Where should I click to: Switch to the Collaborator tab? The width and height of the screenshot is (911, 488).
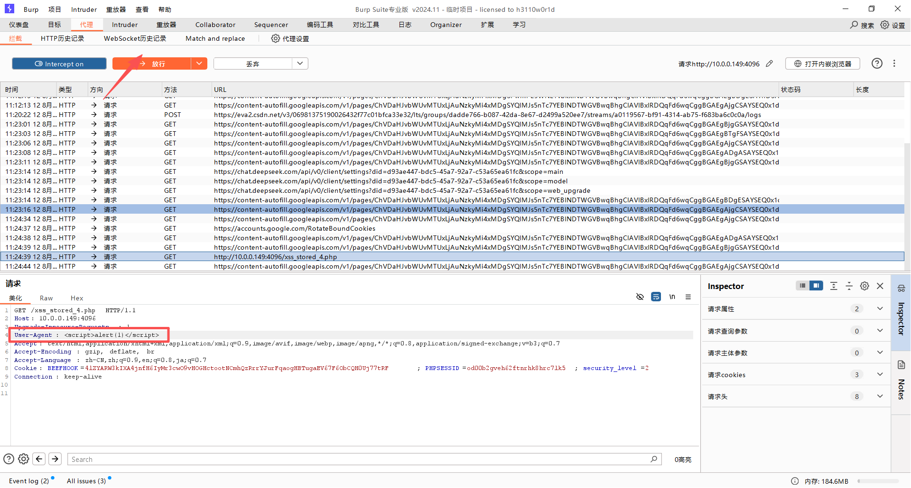[215, 25]
